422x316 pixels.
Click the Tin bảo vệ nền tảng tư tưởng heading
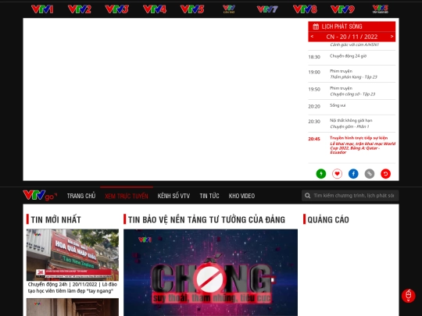pos(206,219)
